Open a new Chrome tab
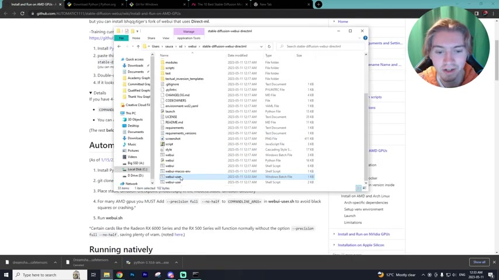 pos(318,5)
